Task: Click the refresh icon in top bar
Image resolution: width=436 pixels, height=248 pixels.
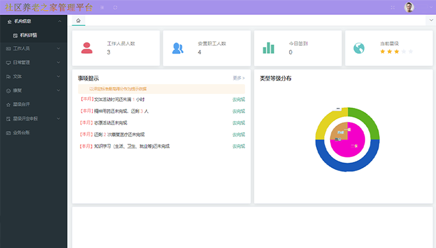Action: pos(115,7)
